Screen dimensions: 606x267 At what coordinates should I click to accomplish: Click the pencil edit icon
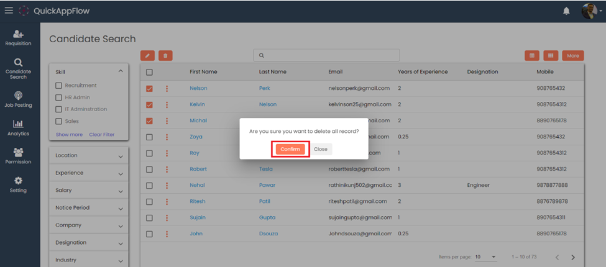click(x=148, y=56)
